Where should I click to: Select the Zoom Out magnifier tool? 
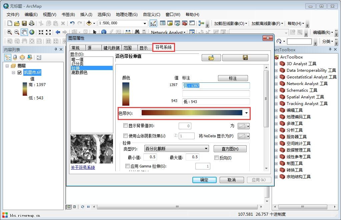17,32
